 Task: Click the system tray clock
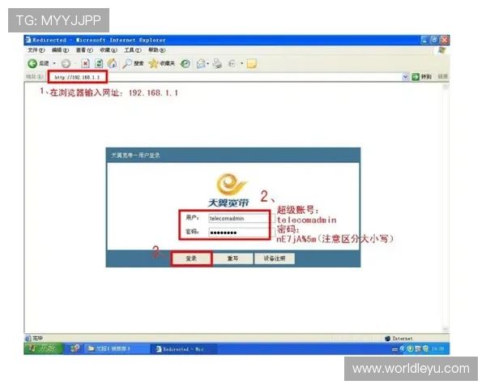(x=437, y=349)
